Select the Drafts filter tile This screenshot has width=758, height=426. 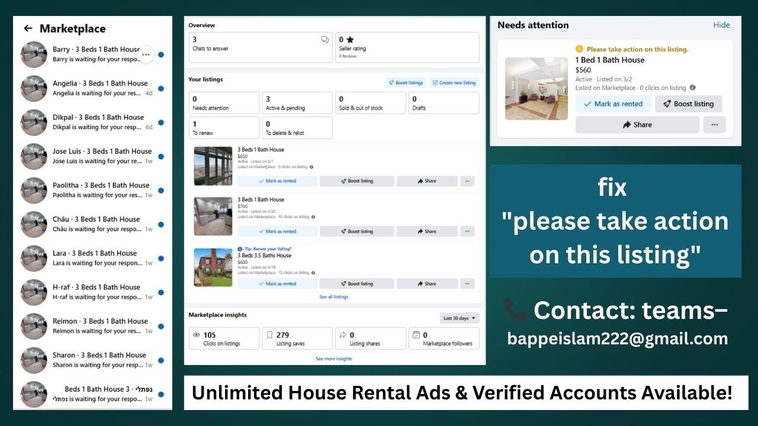click(444, 103)
